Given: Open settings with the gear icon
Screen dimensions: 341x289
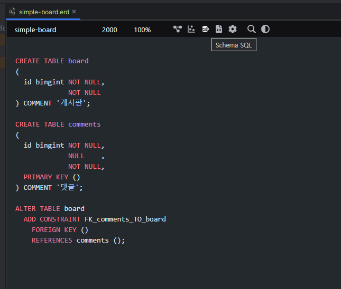Looking at the screenshot, I should tap(233, 29).
